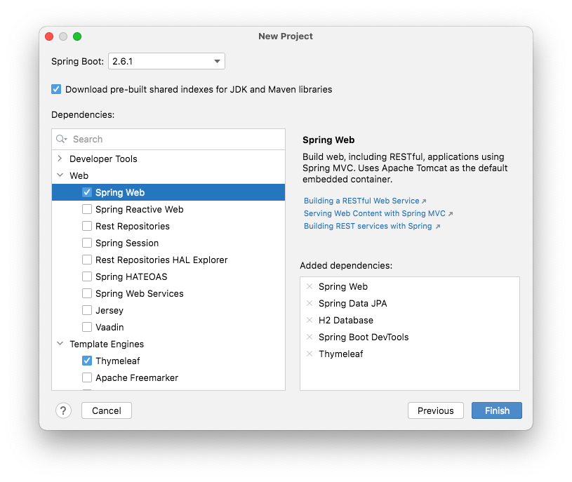Click the search magnifier icon
The height and width of the screenshot is (482, 572).
click(61, 139)
